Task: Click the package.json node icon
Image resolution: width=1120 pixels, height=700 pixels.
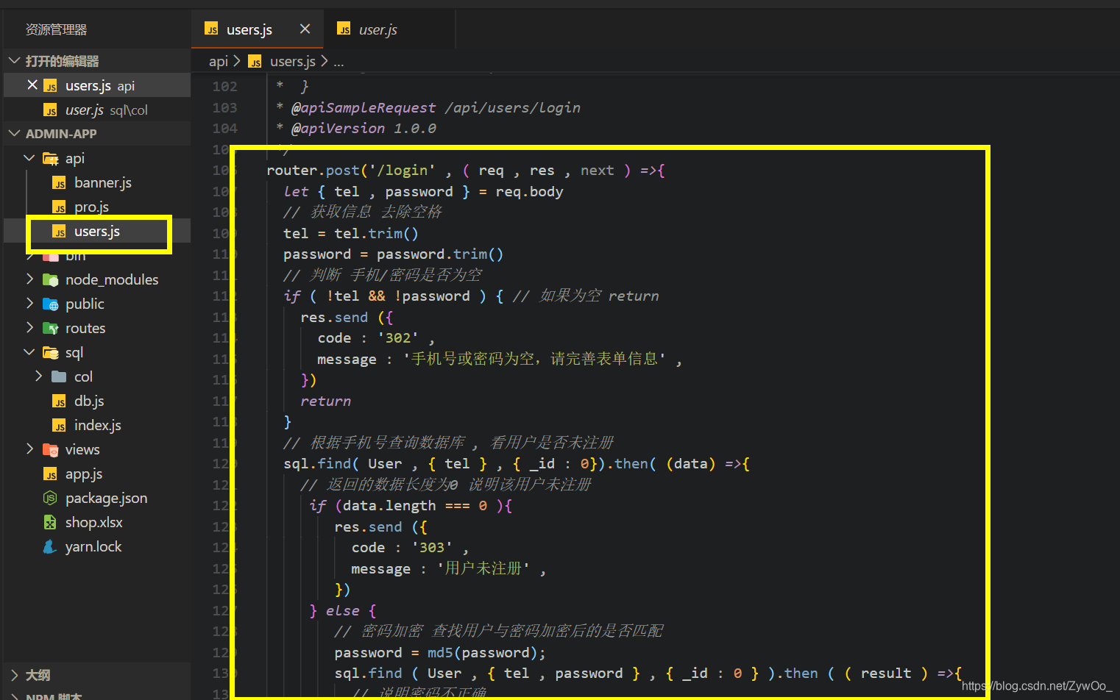Action: click(x=50, y=499)
